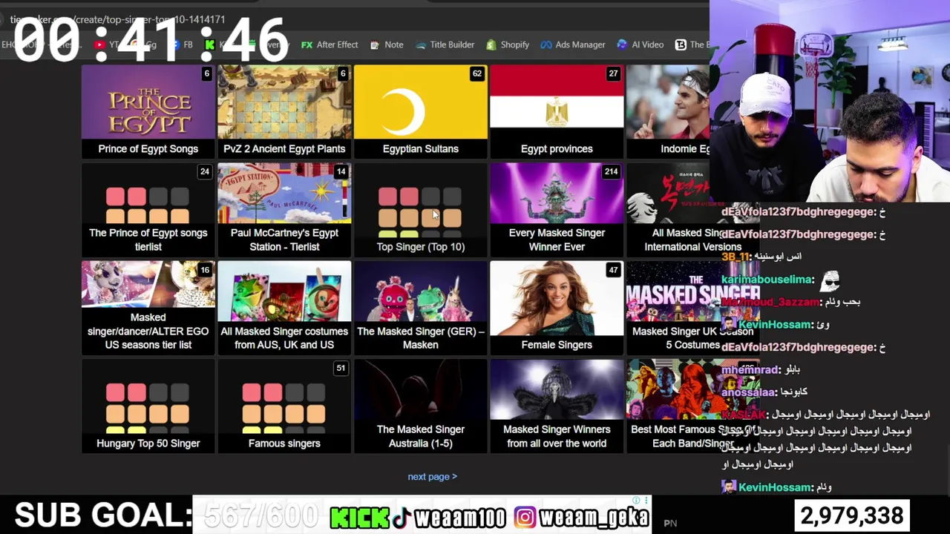Open the After Effect bookmark
The width and height of the screenshot is (950, 534).
330,44
